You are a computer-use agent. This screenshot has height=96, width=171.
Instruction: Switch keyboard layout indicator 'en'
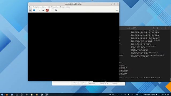click(137, 95)
